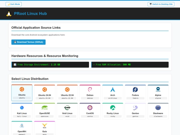Select the Ubuntu distribution card
Viewport: 180px width, 135px height.
[22, 93]
